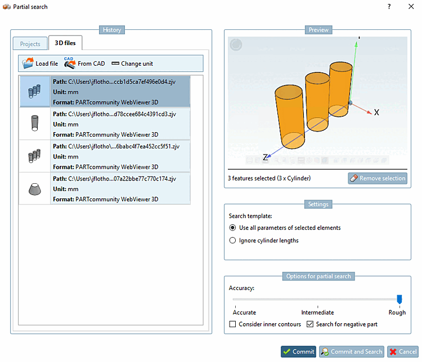Image resolution: width=422 pixels, height=362 pixels.
Task: Click Commit and Search button
Action: (352, 351)
